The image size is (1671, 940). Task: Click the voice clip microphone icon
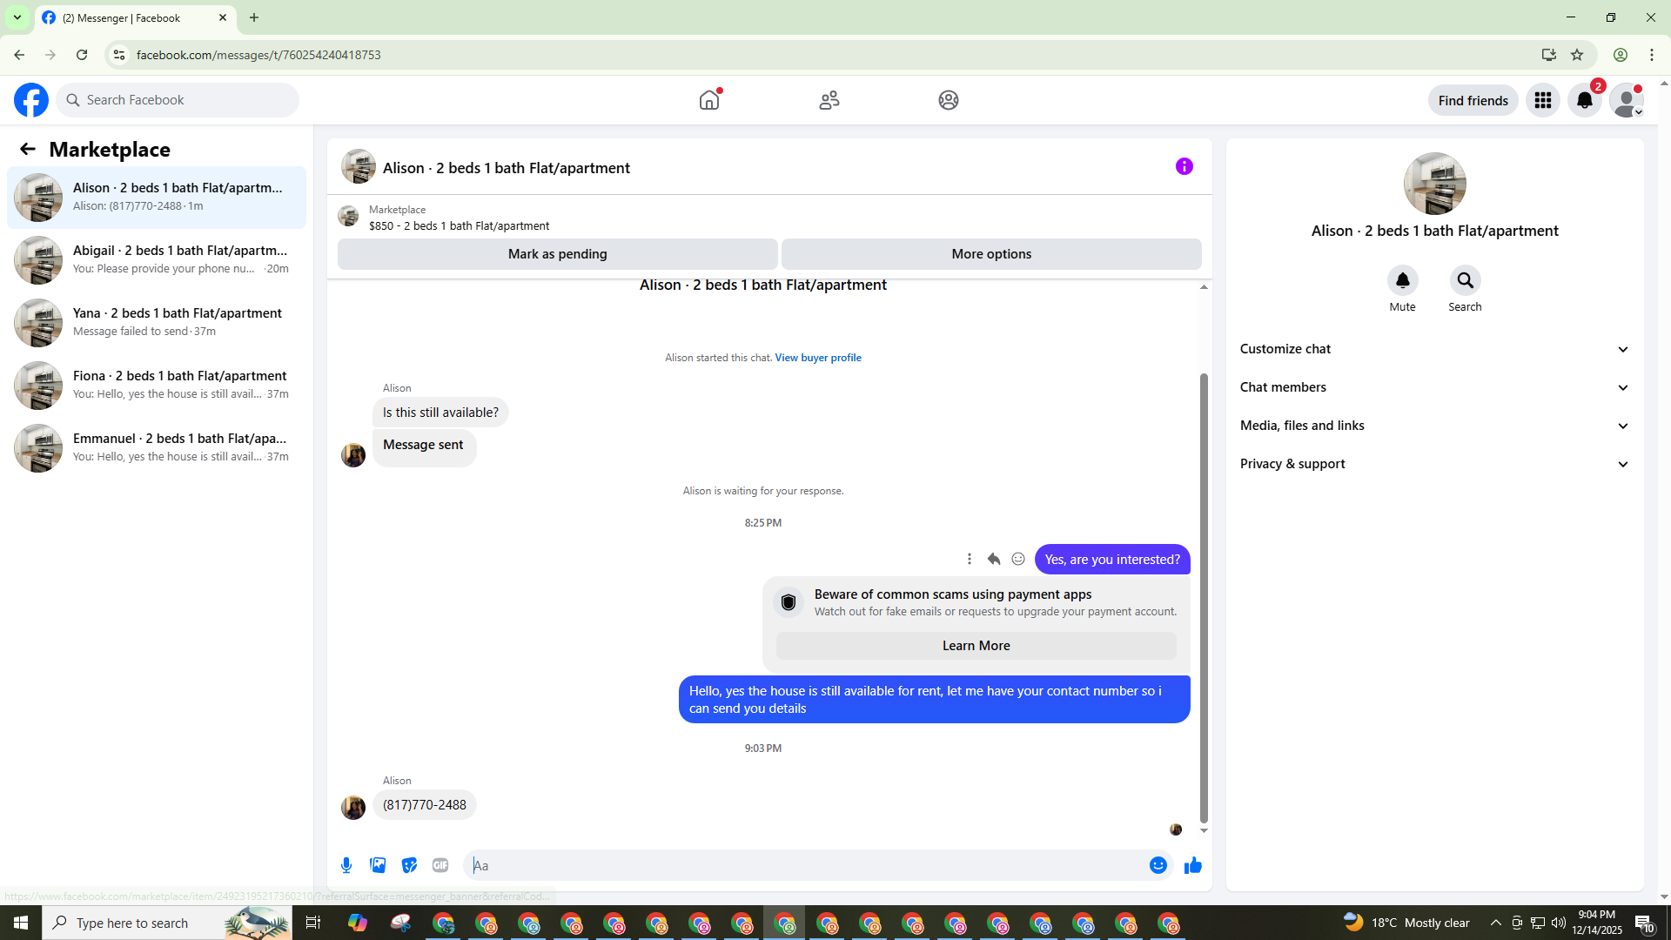tap(346, 865)
